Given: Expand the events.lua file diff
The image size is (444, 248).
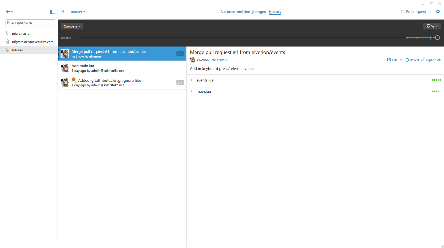Looking at the screenshot, I should [192, 80].
